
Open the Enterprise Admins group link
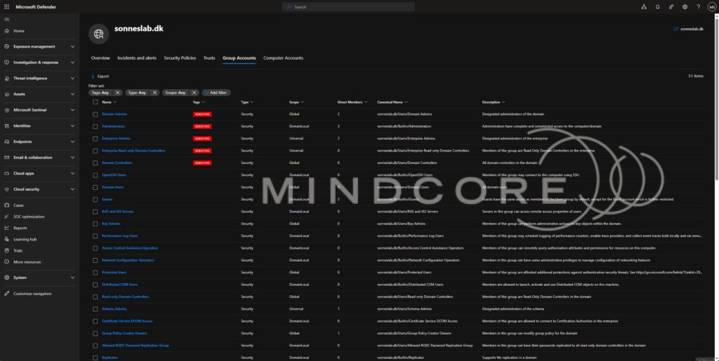(116, 138)
